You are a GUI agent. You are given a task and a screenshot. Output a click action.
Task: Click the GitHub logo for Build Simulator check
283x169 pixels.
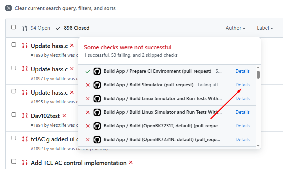coord(97,85)
